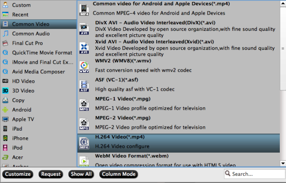The image size is (286, 183).
Task: Click the format list scrollbar thumb
Action: [283, 48]
